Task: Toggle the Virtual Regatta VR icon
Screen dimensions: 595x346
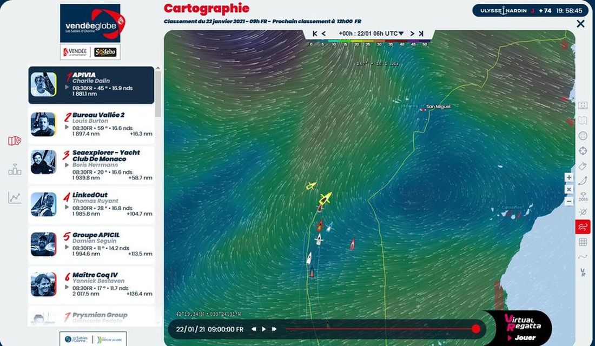Action: pyautogui.click(x=583, y=272)
